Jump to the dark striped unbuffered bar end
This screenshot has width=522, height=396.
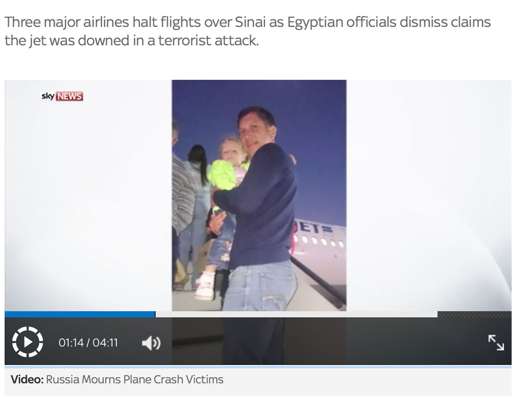click(474, 314)
